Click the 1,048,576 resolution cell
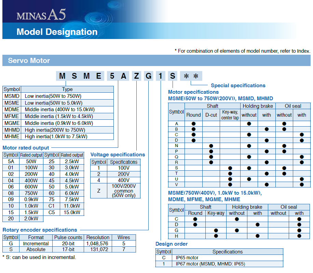Screen dimensions: 313x273 (98, 244)
